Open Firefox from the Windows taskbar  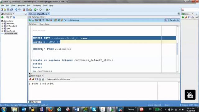pos(50,109)
